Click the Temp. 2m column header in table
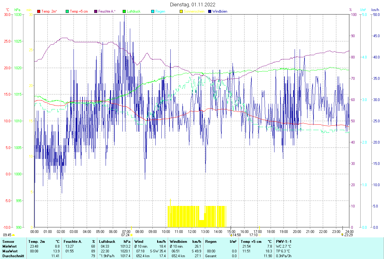The image size is (384, 259). (x=37, y=241)
